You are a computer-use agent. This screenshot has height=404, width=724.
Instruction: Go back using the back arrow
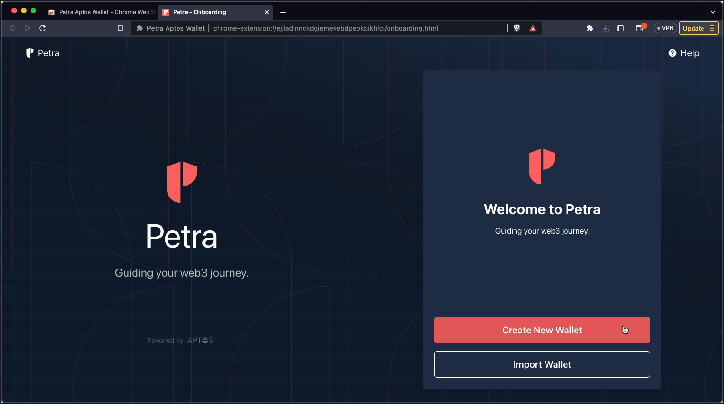(12, 28)
